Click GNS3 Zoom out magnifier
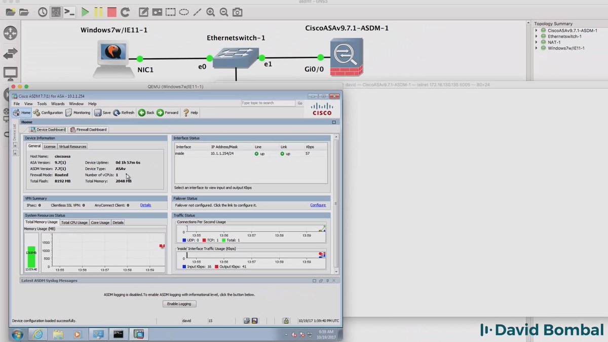 click(x=223, y=12)
